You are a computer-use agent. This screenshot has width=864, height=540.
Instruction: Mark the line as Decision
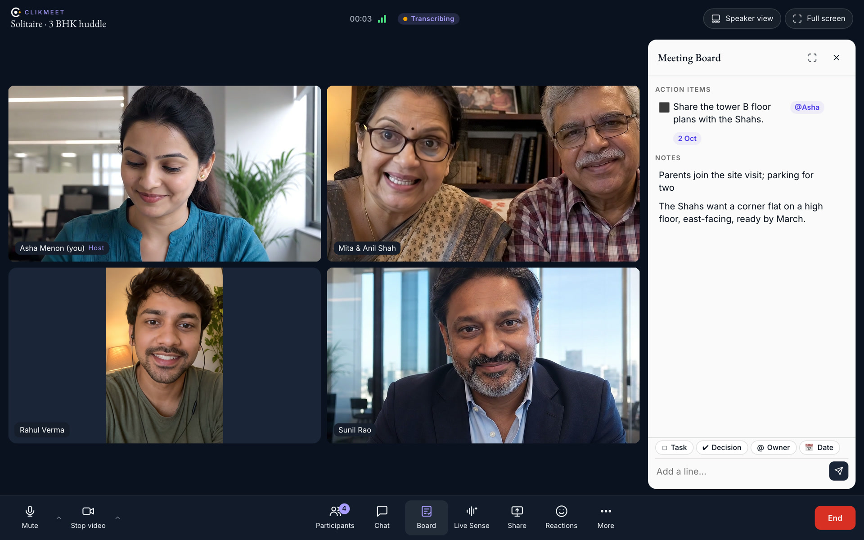click(x=722, y=447)
